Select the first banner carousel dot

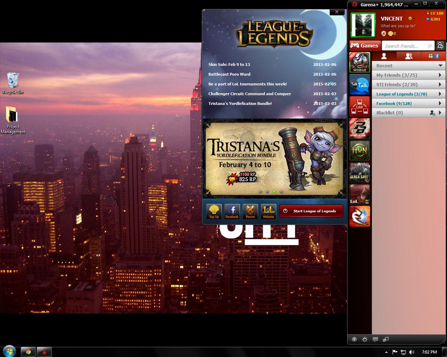(x=260, y=192)
